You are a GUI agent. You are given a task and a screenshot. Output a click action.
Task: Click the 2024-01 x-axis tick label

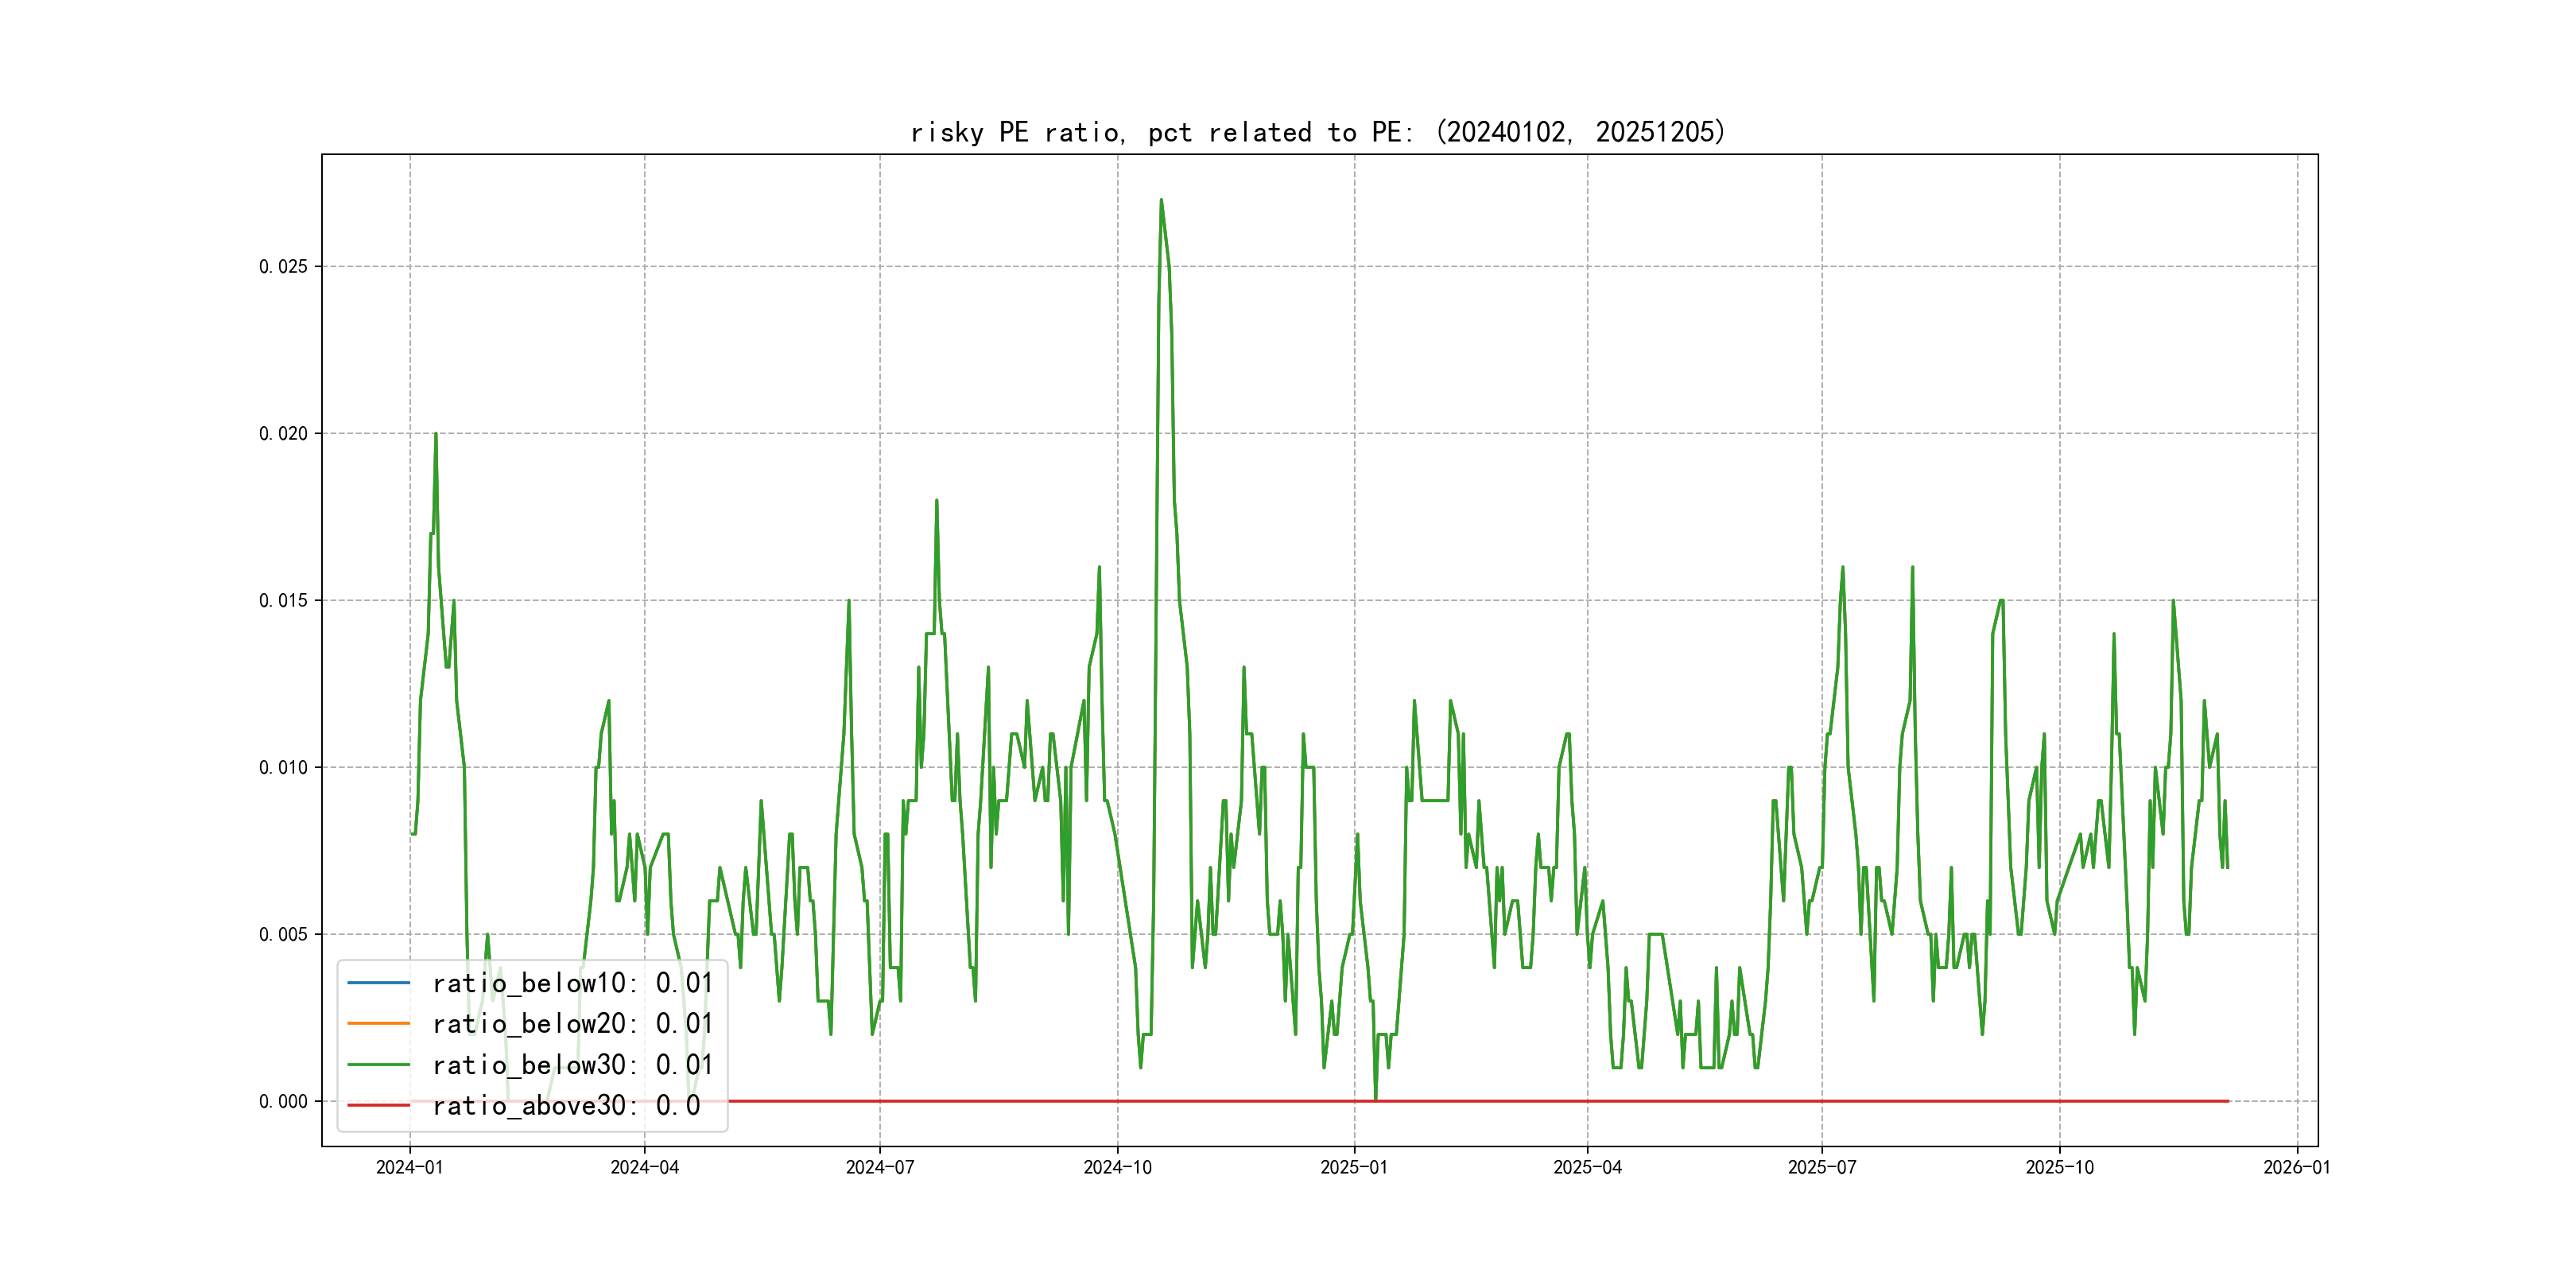click(409, 1168)
